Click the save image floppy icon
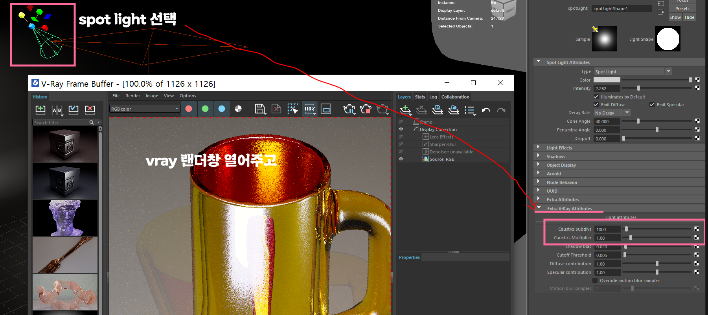The height and width of the screenshot is (315, 708). (x=260, y=109)
